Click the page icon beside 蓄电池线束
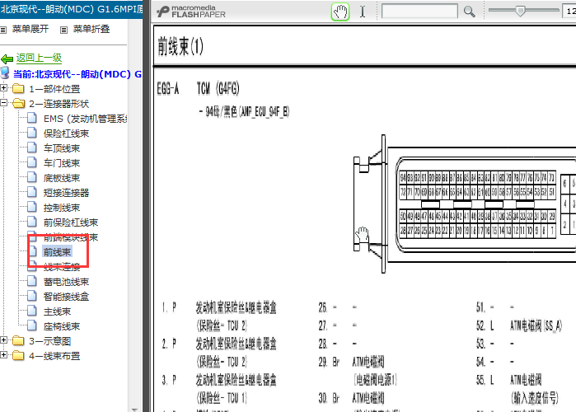Viewport: 576px width, 412px height. pyautogui.click(x=32, y=281)
